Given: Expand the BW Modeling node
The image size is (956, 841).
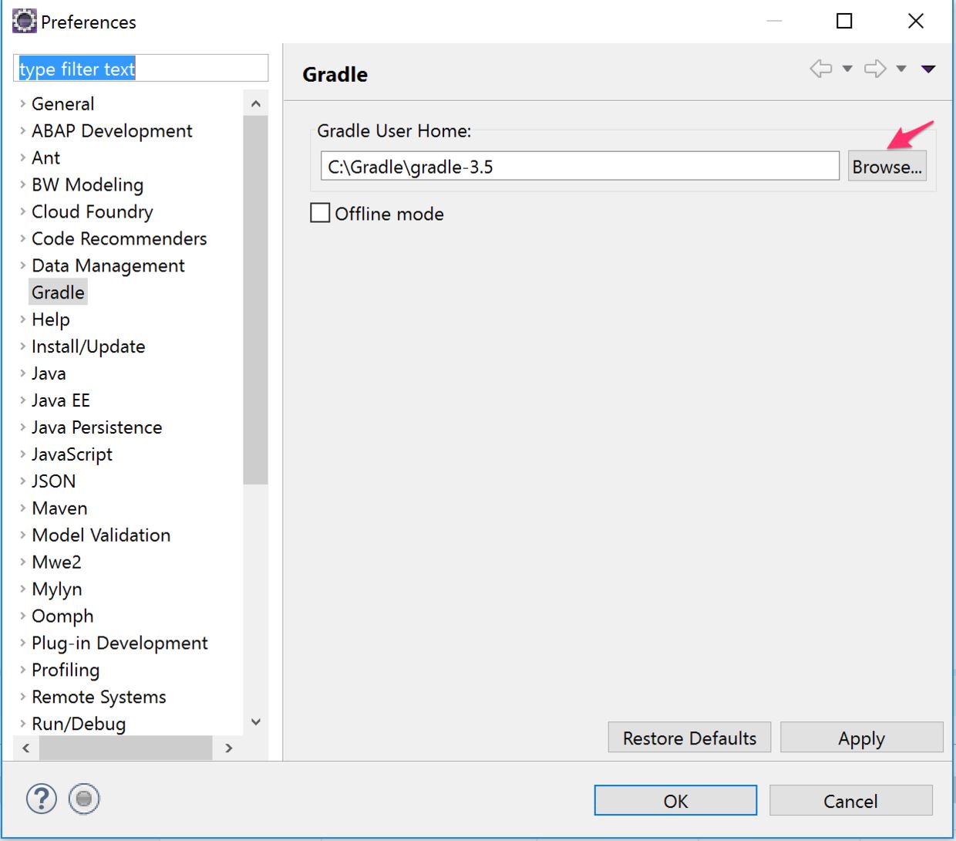Looking at the screenshot, I should (22, 184).
